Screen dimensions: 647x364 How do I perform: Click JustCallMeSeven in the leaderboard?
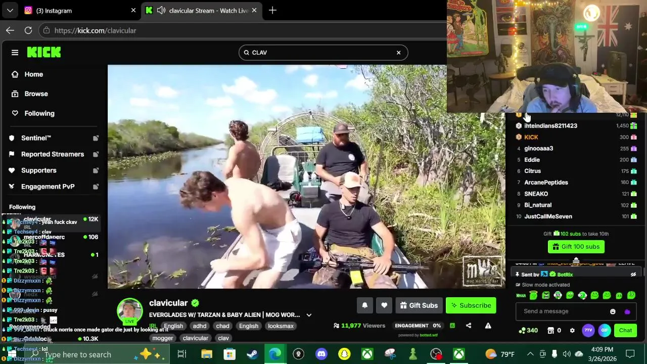(x=548, y=216)
